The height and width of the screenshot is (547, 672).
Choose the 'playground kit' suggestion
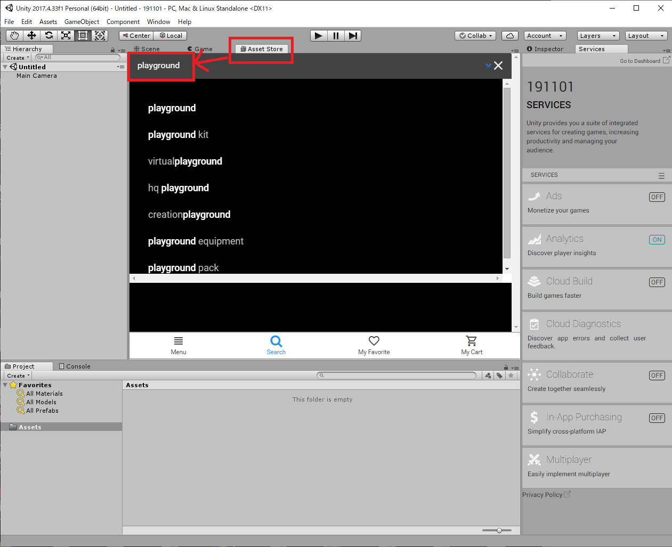point(178,135)
